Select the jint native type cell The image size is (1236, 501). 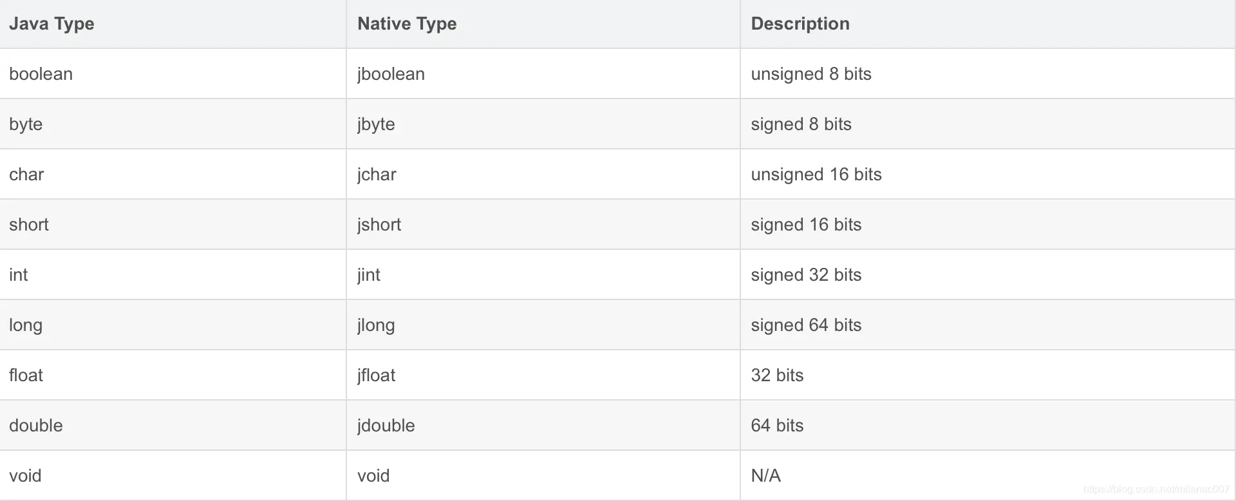tap(369, 275)
